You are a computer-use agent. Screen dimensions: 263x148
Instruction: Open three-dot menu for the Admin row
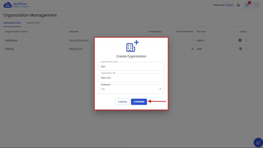246,40
